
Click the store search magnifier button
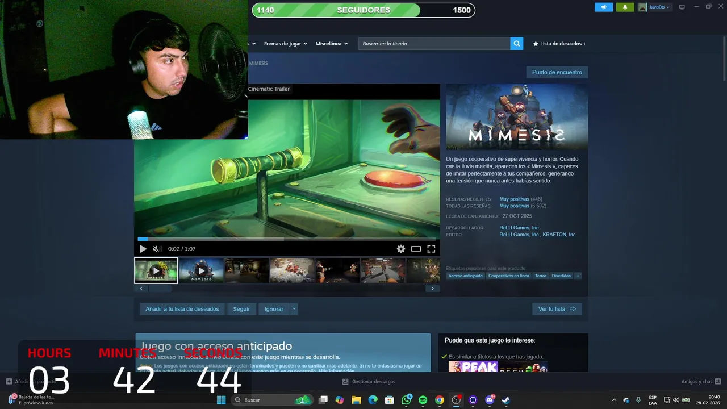(516, 44)
